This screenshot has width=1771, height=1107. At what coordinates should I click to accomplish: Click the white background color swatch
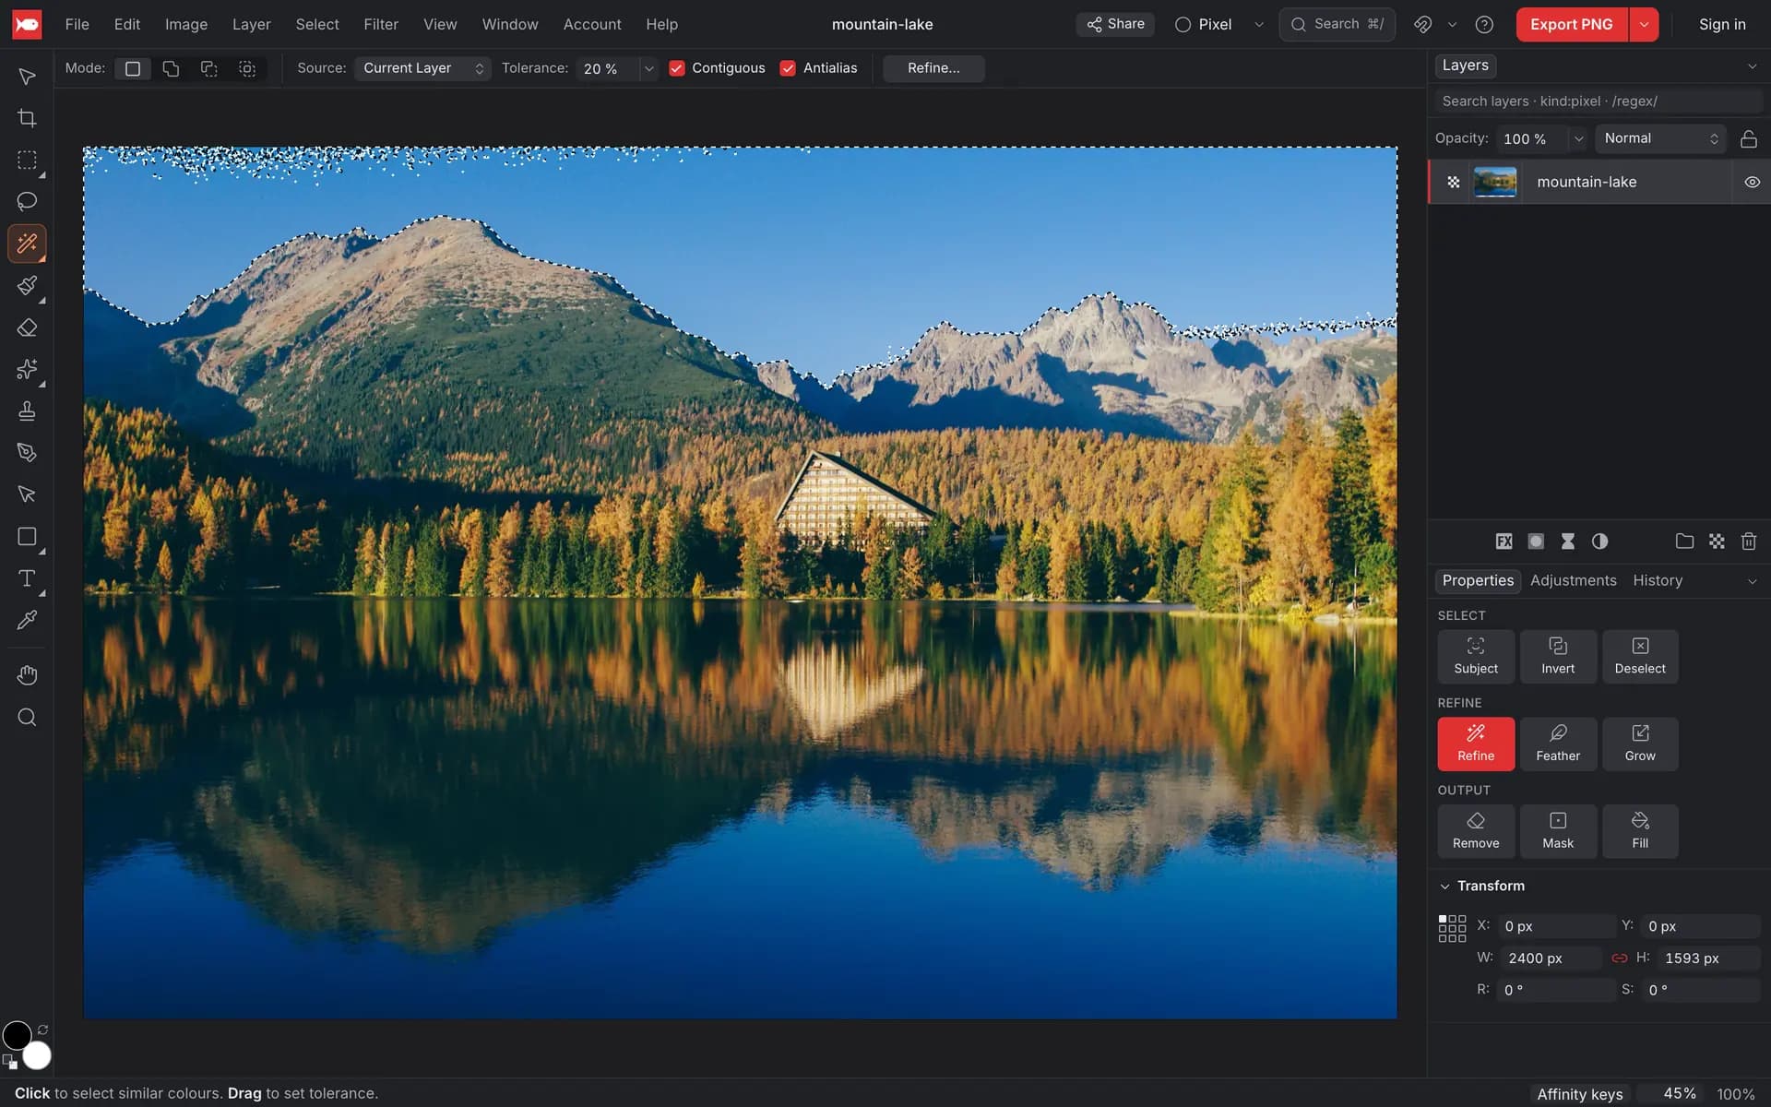click(x=37, y=1055)
